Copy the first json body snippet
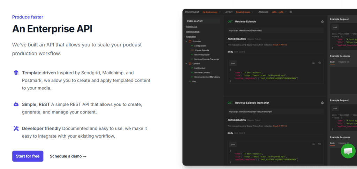Image resolution: width=357 pixels, height=169 pixels. 319,63
